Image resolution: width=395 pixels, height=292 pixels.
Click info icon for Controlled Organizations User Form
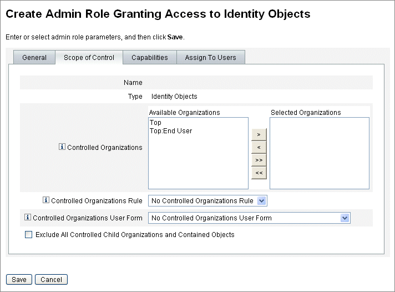point(27,217)
